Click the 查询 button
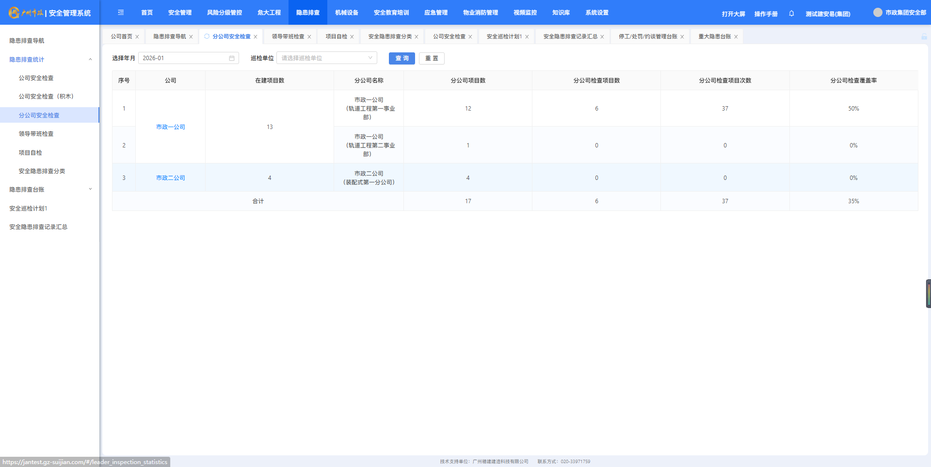Viewport: 931px width, 467px height. click(401, 58)
